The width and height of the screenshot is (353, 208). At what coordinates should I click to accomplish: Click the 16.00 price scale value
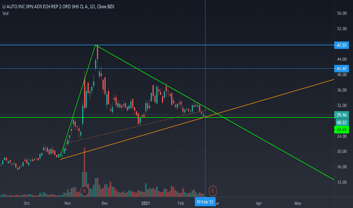coord(342,167)
